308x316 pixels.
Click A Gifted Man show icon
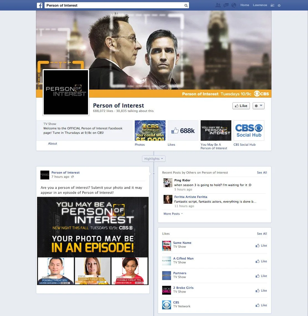click(167, 261)
